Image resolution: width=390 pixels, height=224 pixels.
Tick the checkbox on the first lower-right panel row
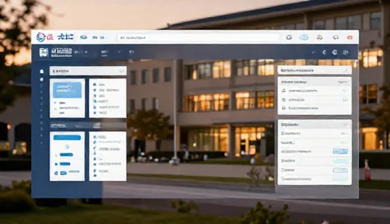pyautogui.click(x=283, y=133)
